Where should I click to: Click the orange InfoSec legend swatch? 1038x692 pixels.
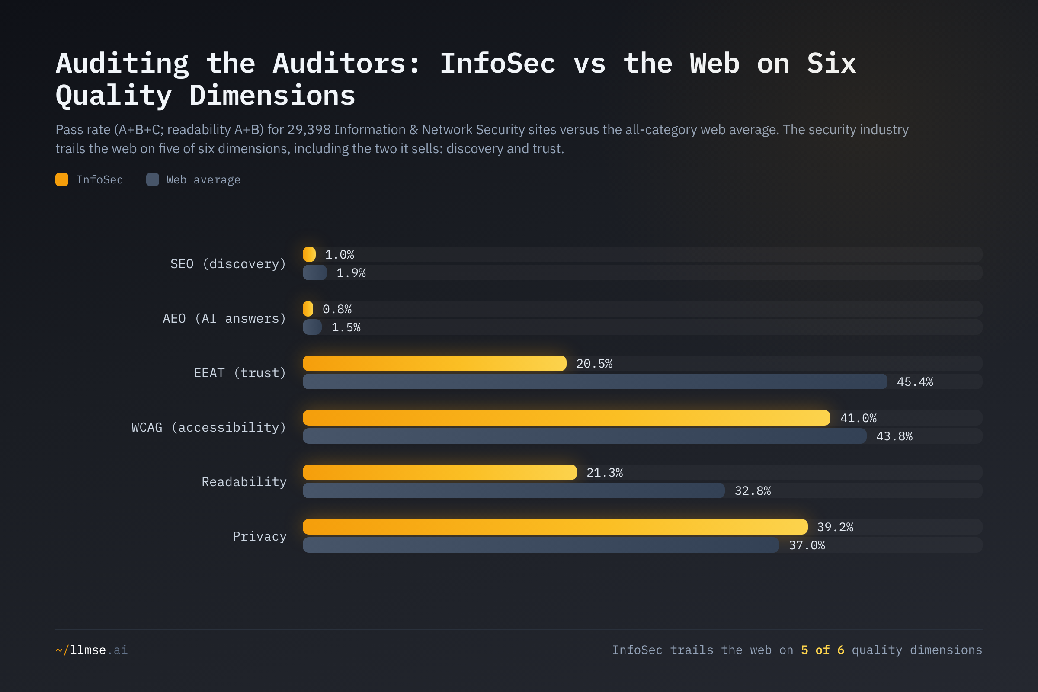[x=62, y=179]
